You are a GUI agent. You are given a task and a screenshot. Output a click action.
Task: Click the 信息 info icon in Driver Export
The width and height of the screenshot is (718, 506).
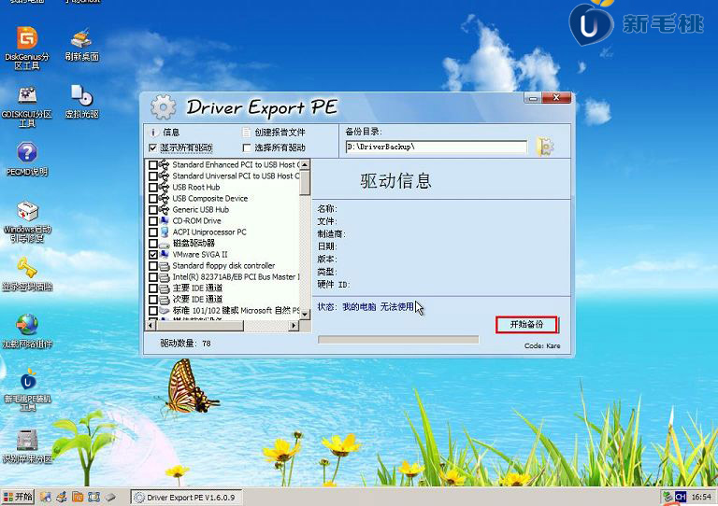[153, 133]
